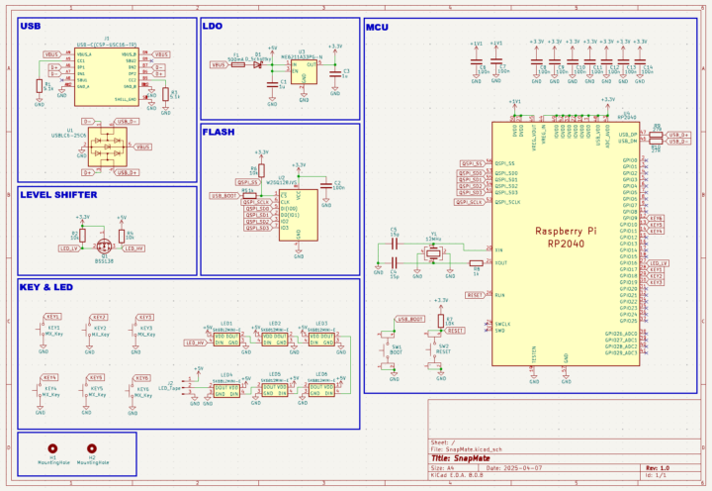Click the LED1 SK6812MINI-E symbol
This screenshot has width=712, height=491.
tap(226, 340)
